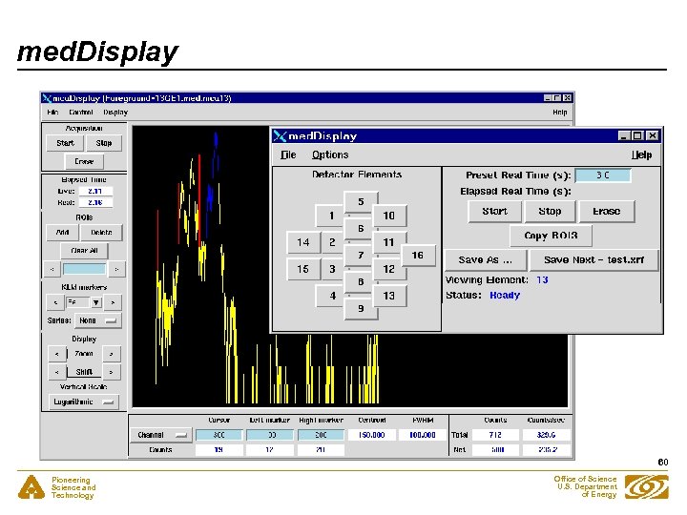687x515 pixels.
Task: Click the Ready status text
Action: [505, 295]
